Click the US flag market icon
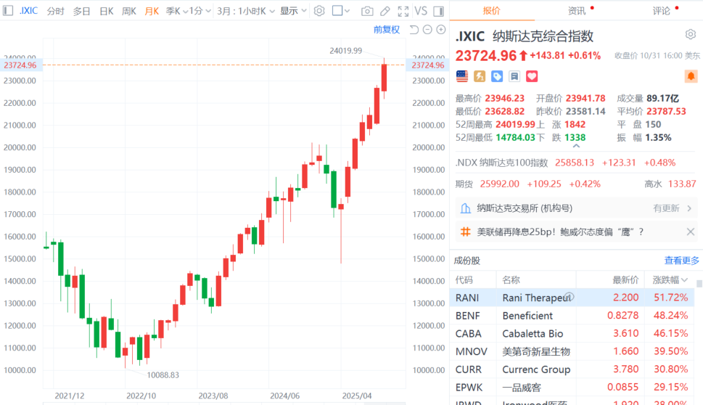 click(x=462, y=76)
